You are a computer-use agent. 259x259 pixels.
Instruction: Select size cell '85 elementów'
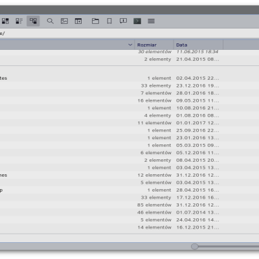(154, 205)
